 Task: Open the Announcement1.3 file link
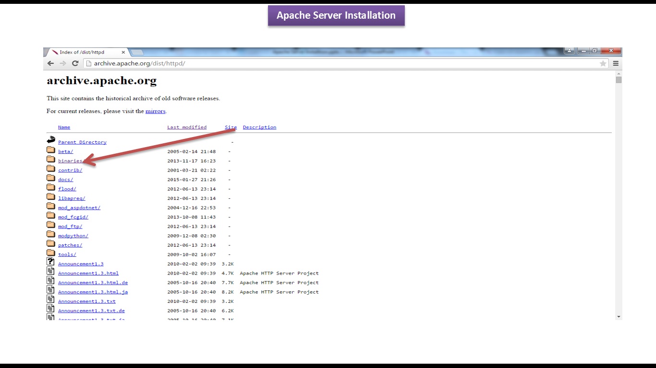(x=81, y=264)
